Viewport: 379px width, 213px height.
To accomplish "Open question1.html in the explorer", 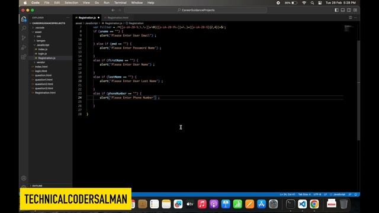I will (x=43, y=80).
